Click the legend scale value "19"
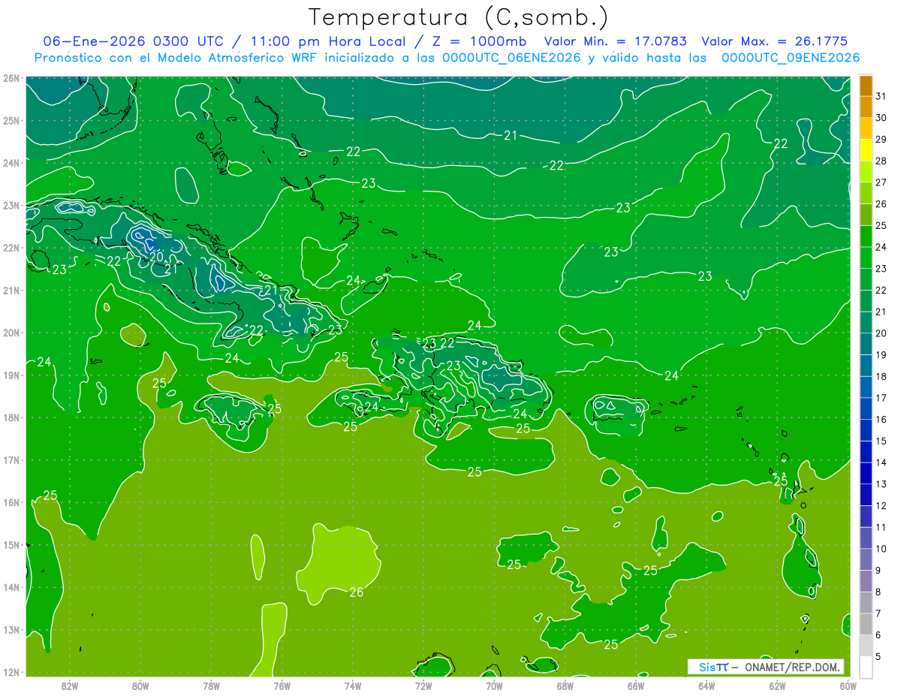The height and width of the screenshot is (696, 901). tap(881, 355)
